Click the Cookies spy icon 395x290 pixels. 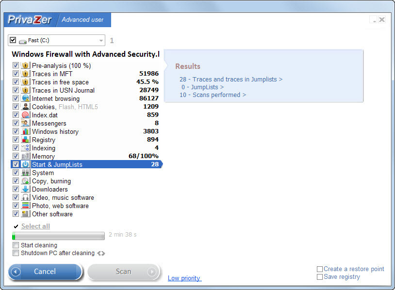(25, 107)
